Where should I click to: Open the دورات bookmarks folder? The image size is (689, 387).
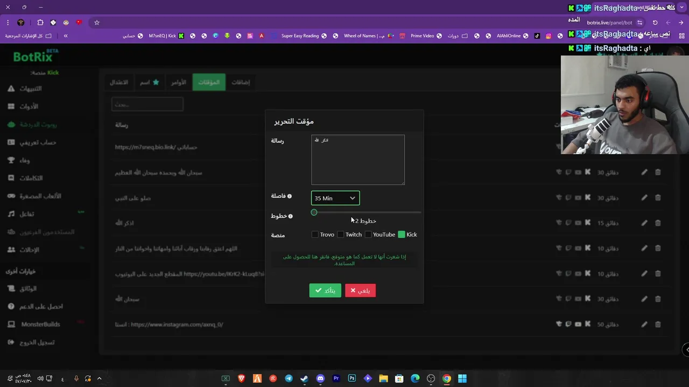pos(458,35)
